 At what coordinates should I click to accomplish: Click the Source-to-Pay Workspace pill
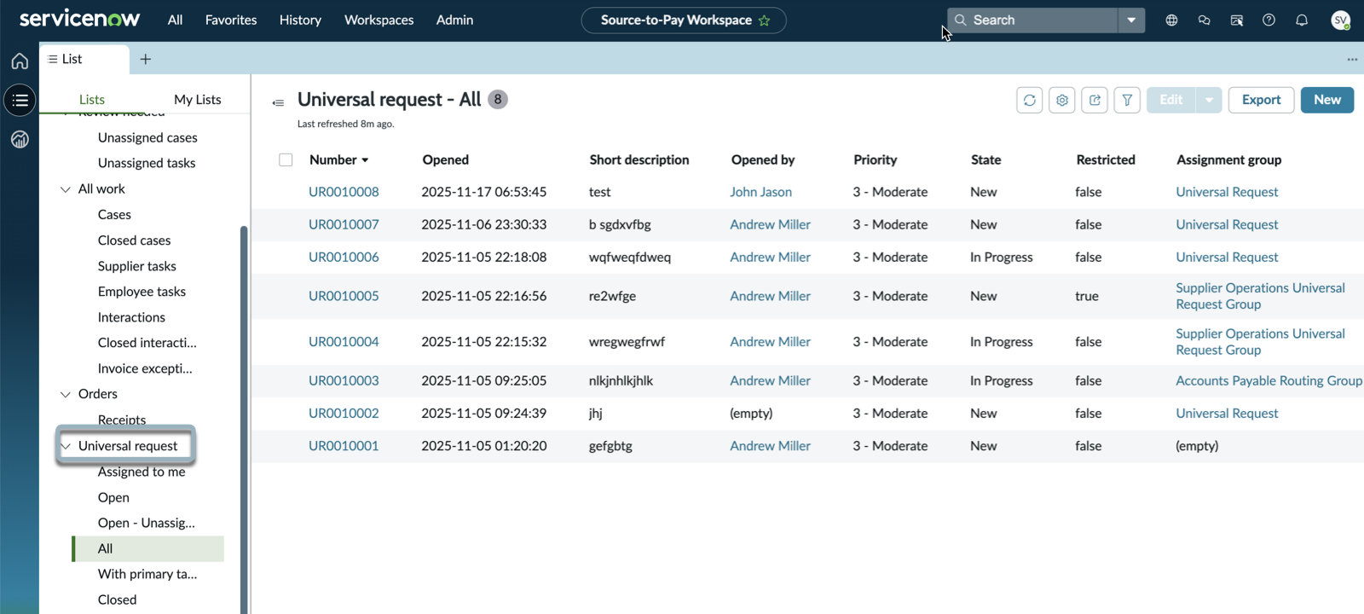683,20
